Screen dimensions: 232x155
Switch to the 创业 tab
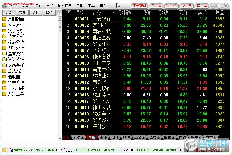click(x=115, y=138)
